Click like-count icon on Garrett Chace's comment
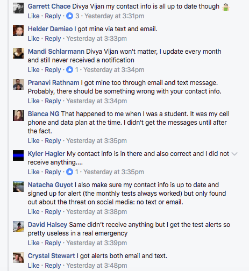The width and height of the screenshot is (249, 271). [x=69, y=16]
